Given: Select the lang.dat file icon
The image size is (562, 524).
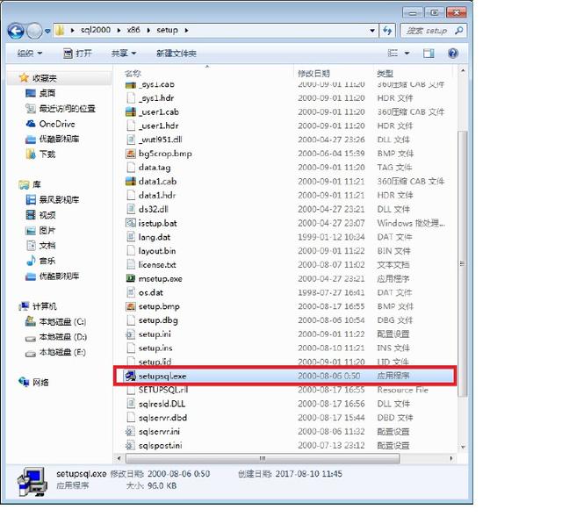Looking at the screenshot, I should pos(131,237).
